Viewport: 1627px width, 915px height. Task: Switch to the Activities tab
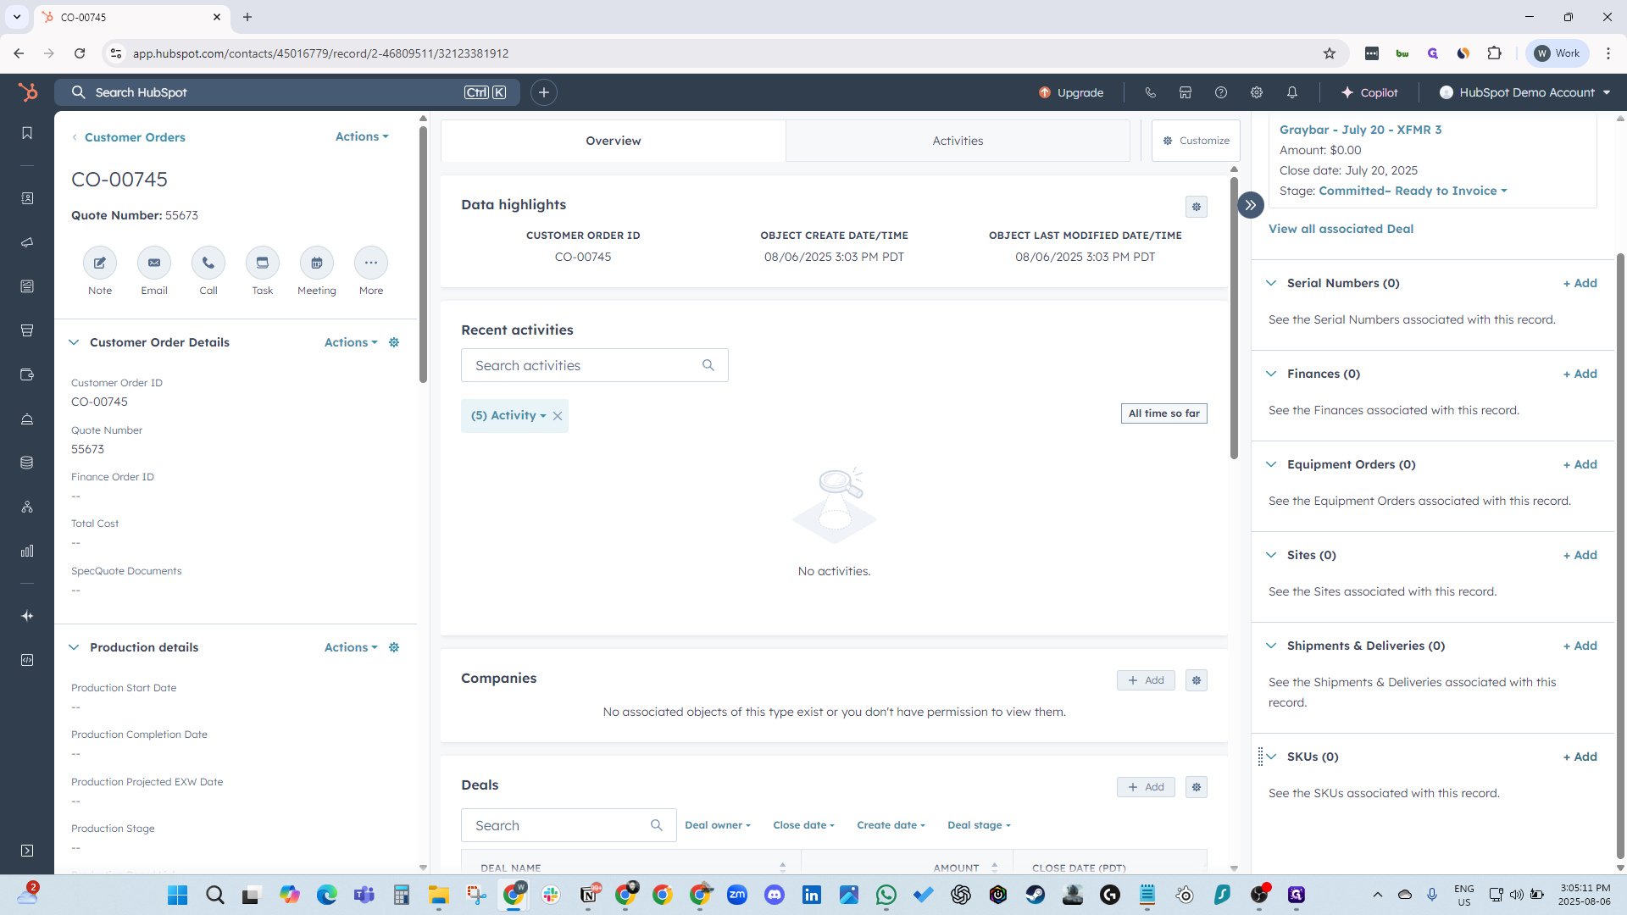click(958, 141)
